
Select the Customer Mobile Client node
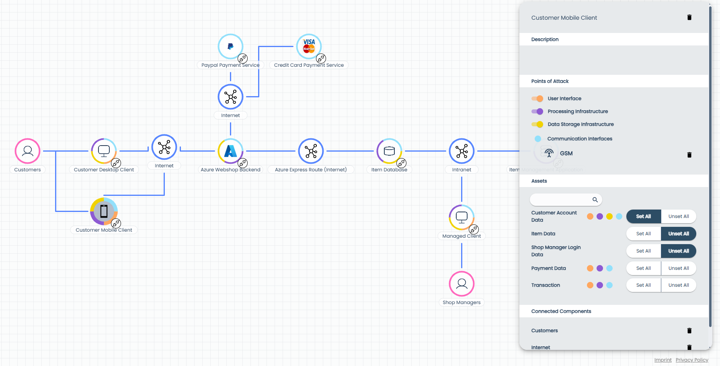click(x=104, y=211)
